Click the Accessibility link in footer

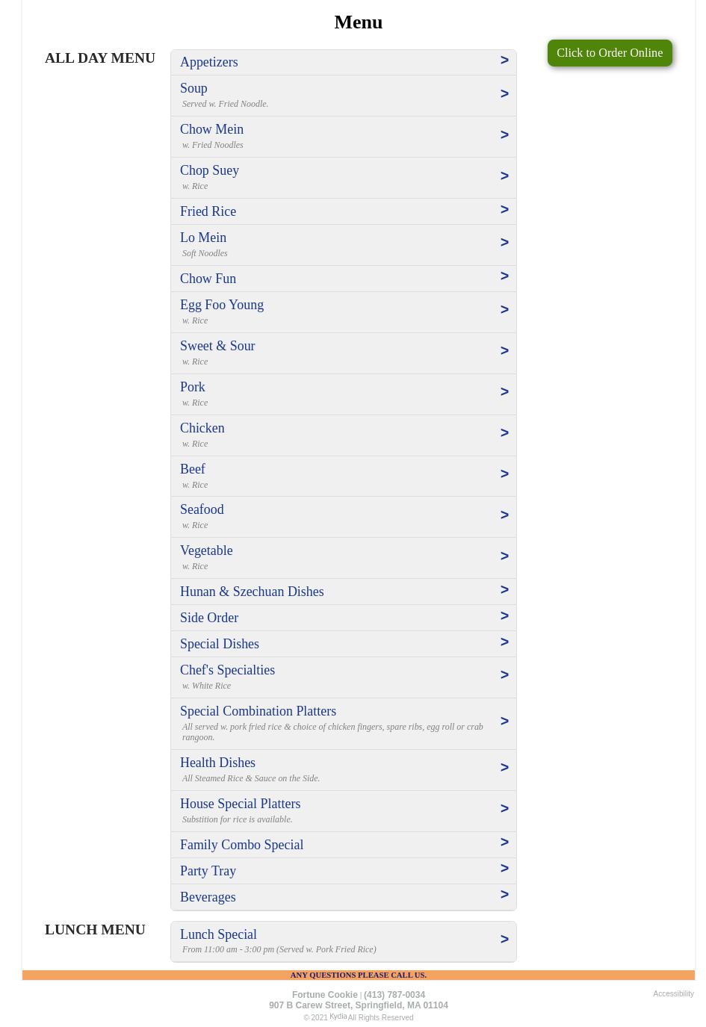673,994
